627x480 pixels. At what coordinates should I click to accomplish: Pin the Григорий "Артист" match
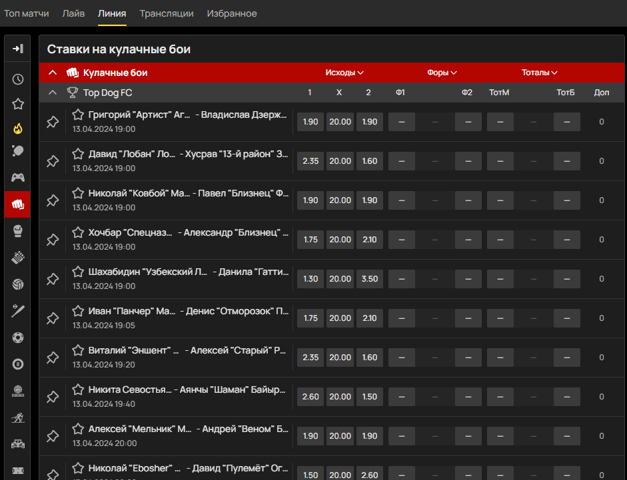(x=53, y=122)
